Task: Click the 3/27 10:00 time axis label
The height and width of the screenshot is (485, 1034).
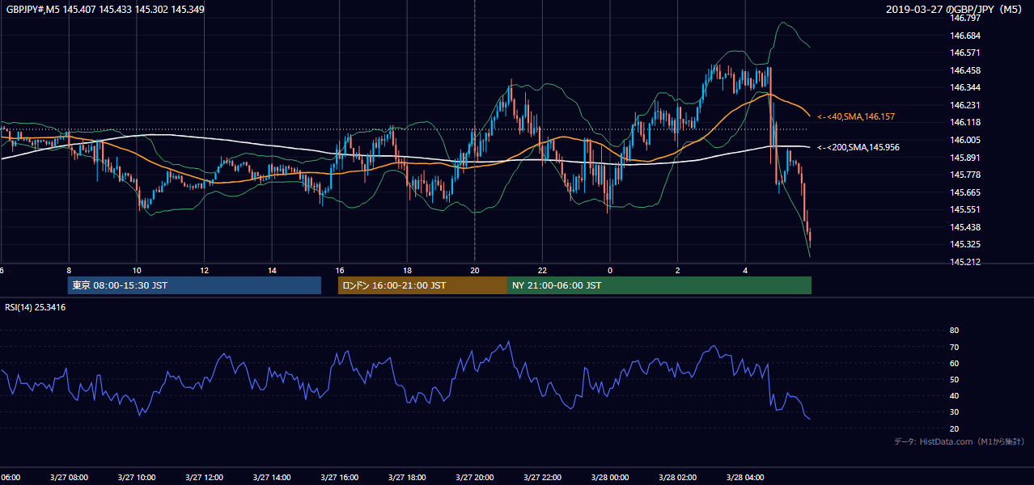Action: click(137, 477)
